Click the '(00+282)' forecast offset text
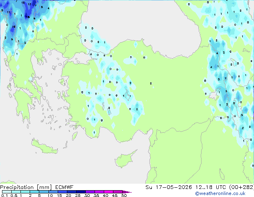Image resolution: width=254 pixels, height=197 pixels. (242, 187)
